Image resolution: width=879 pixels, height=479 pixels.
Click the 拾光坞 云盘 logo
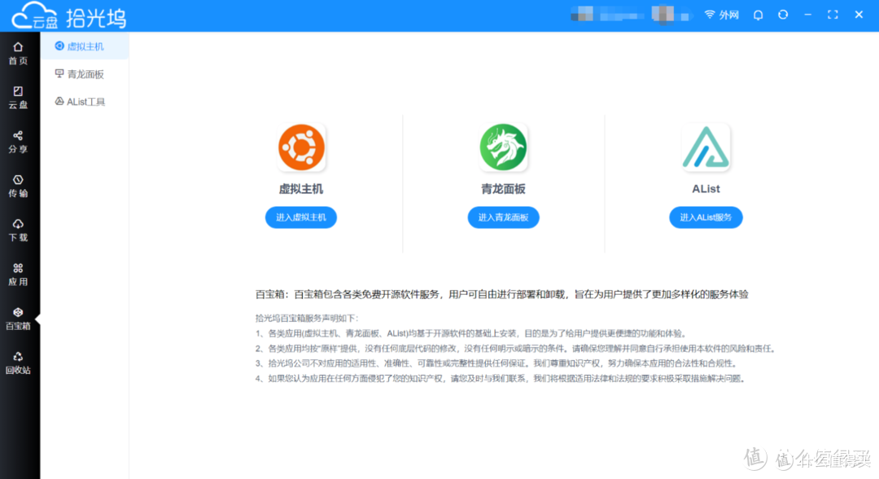(x=69, y=15)
